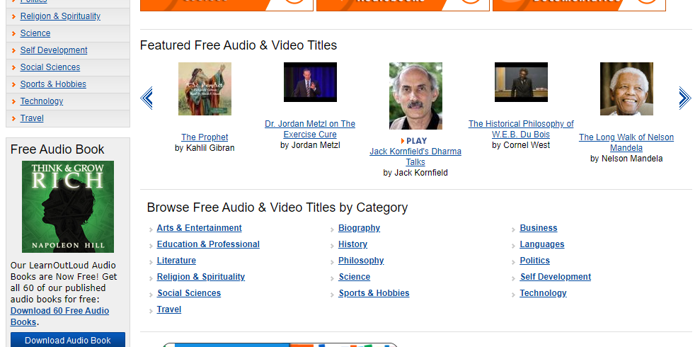Browse Travel in category list
This screenshot has height=347, width=700.
(168, 309)
